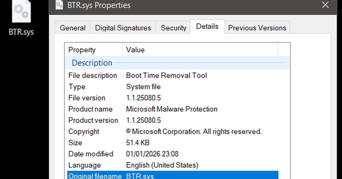This screenshot has width=342, height=179.
Task: Select the BTR.sys file icon on desktop
Action: [x=21, y=11]
